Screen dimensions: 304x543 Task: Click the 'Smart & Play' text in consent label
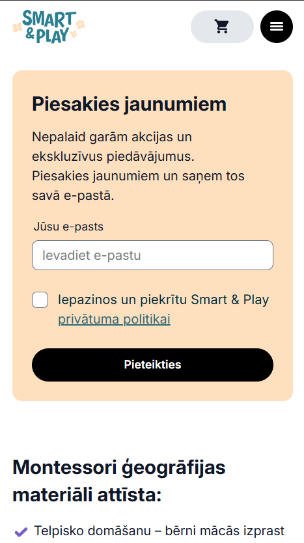point(230,300)
